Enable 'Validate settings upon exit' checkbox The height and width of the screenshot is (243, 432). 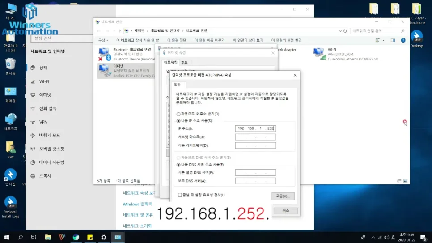[x=180, y=195]
